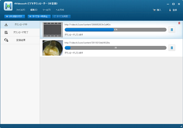Click the 4Videosoft app logo icon
Viewport: 183px width, 128px height.
8,7
